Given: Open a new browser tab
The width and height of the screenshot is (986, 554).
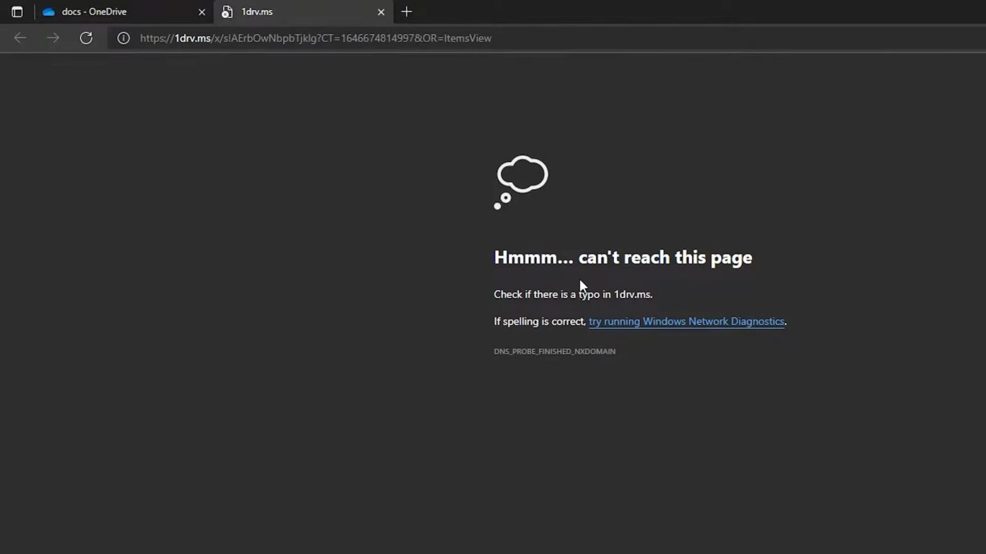Looking at the screenshot, I should click(406, 12).
